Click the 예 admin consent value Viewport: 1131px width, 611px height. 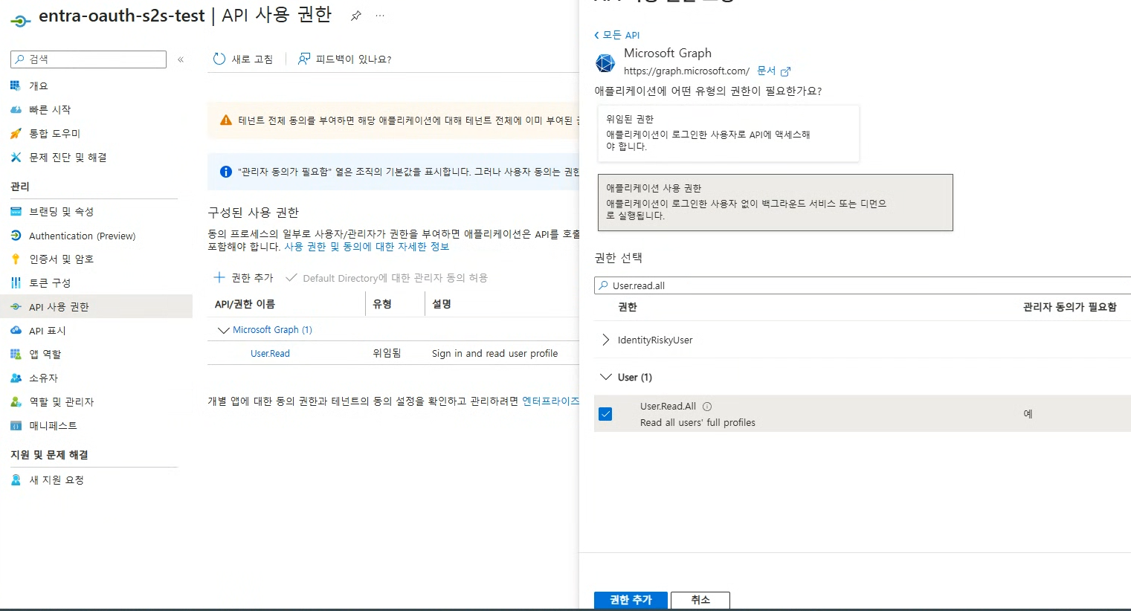(x=1028, y=414)
